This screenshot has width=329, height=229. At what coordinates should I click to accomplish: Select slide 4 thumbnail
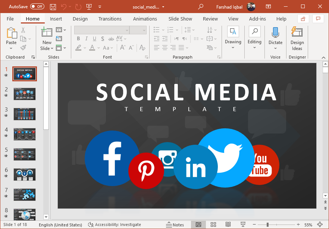tap(25, 134)
